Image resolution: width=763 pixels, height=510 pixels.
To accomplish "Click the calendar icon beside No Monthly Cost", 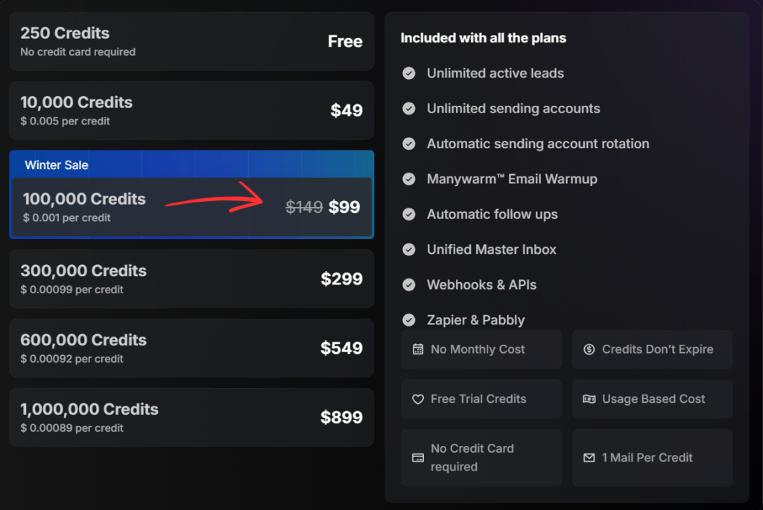I will point(418,349).
